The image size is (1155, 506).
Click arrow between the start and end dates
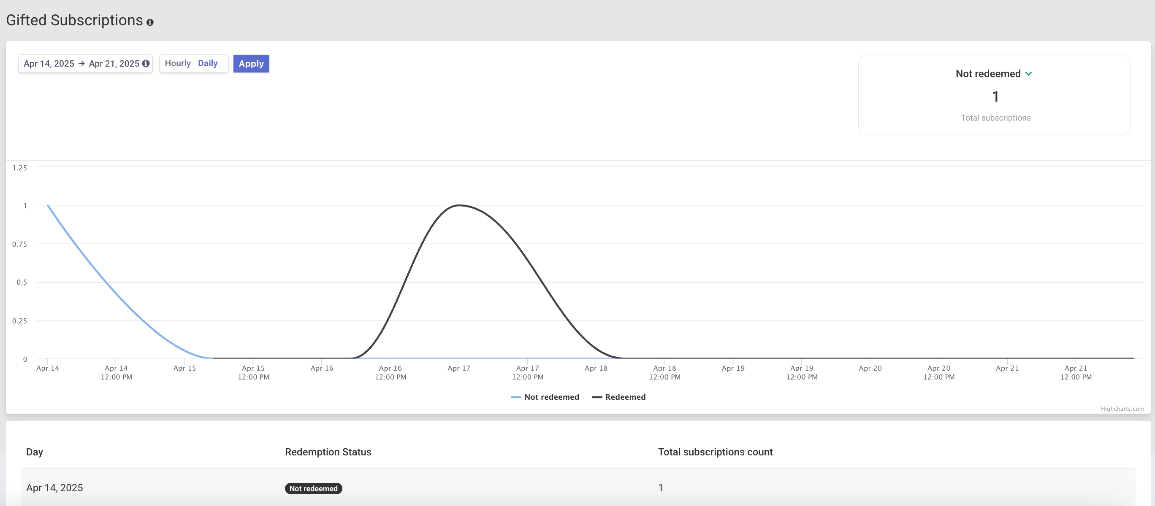click(81, 64)
